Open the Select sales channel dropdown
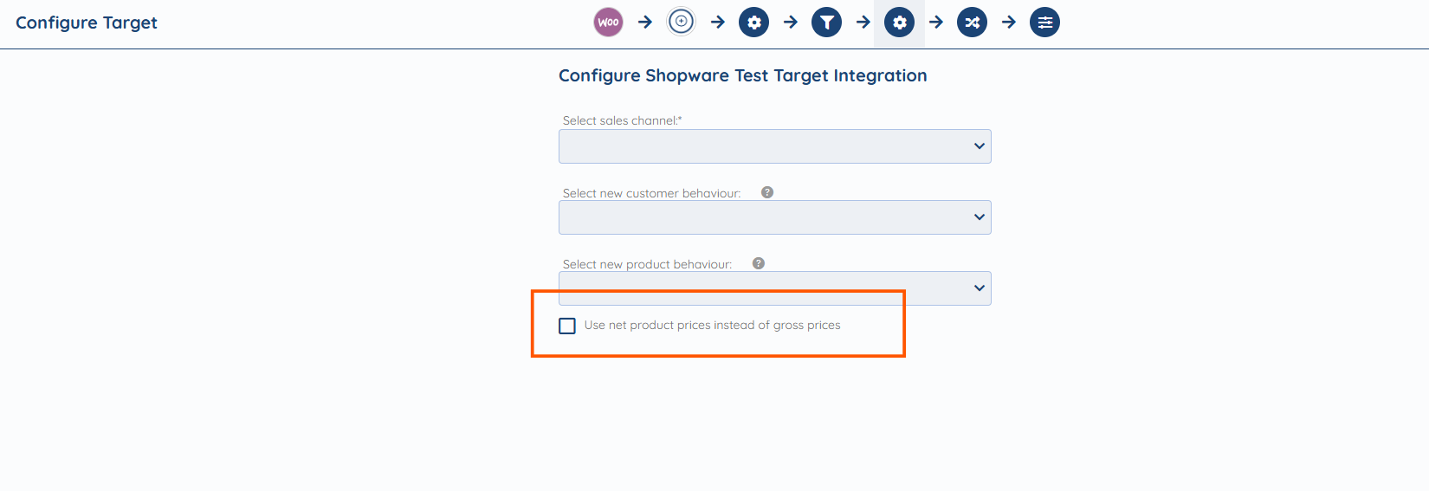The height and width of the screenshot is (491, 1429). (x=775, y=146)
